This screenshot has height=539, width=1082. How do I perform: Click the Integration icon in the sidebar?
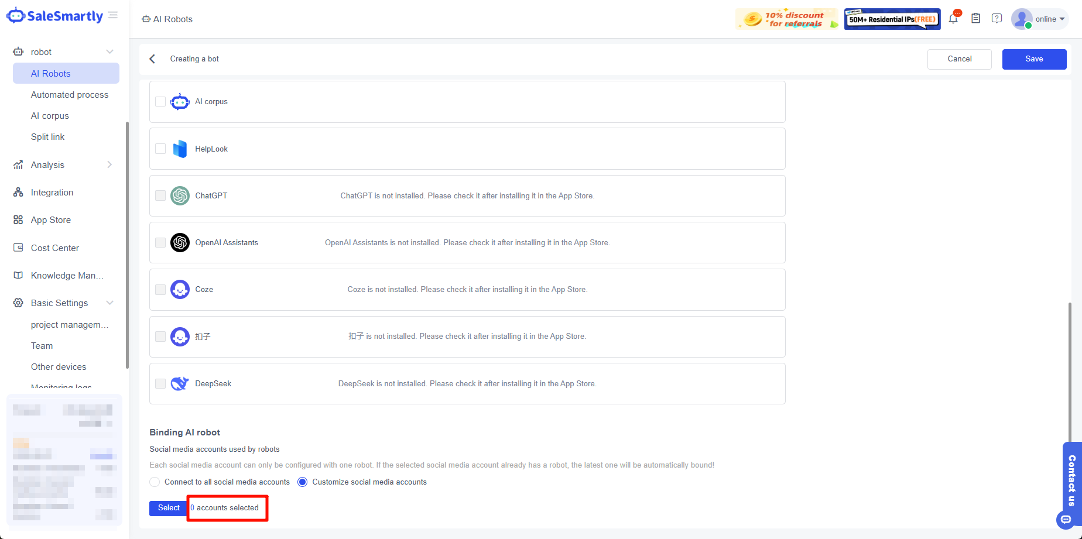tap(18, 193)
